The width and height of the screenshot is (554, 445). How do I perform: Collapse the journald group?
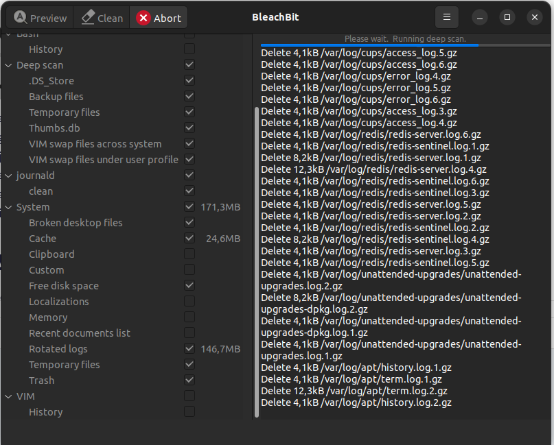[9, 176]
